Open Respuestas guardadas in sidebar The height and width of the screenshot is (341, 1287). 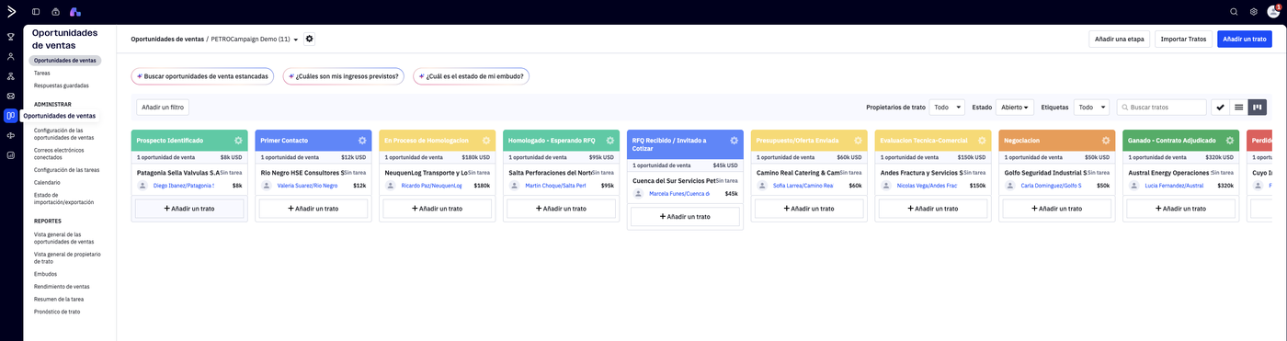(x=62, y=85)
